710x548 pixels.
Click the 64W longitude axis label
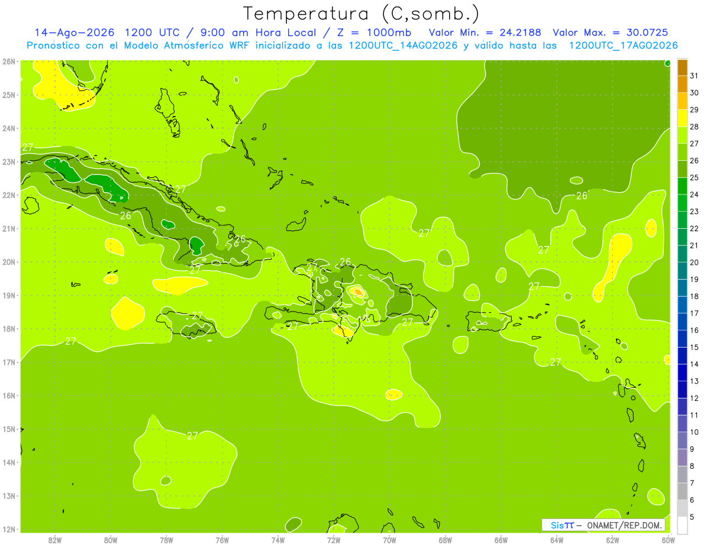click(557, 540)
